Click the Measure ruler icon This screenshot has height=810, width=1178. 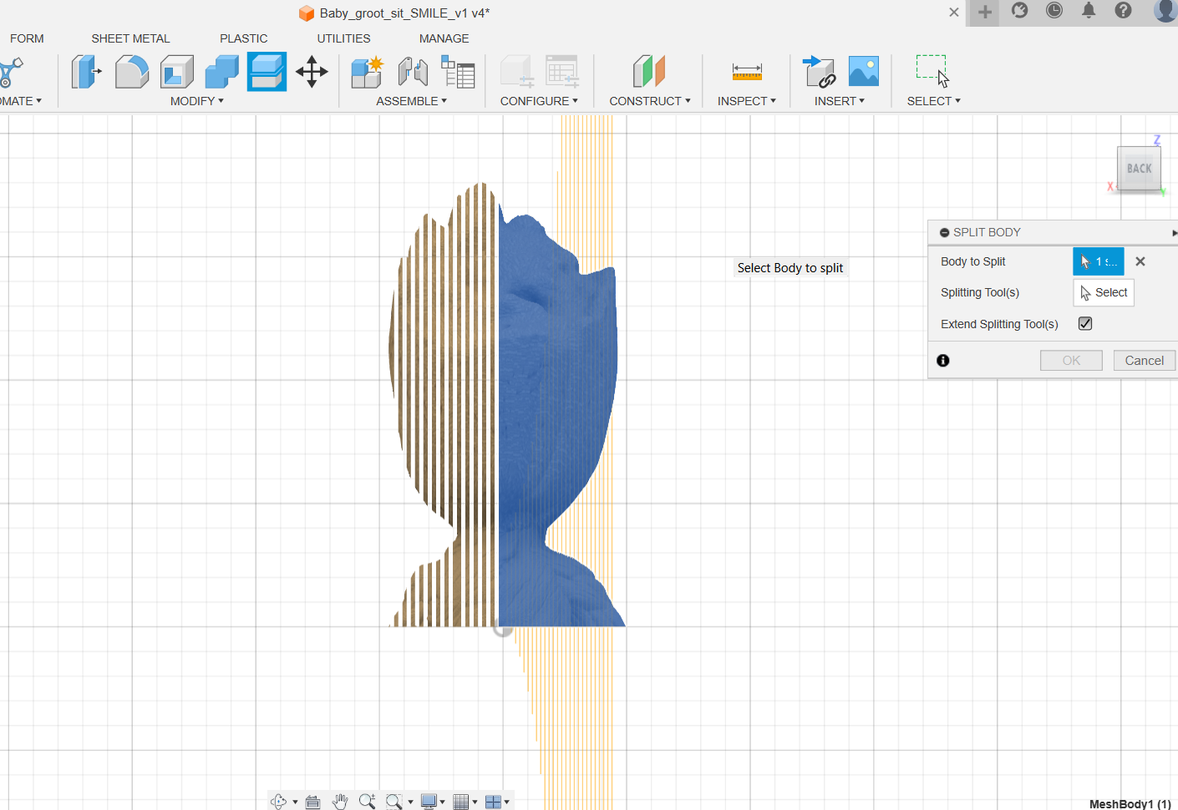pyautogui.click(x=747, y=72)
